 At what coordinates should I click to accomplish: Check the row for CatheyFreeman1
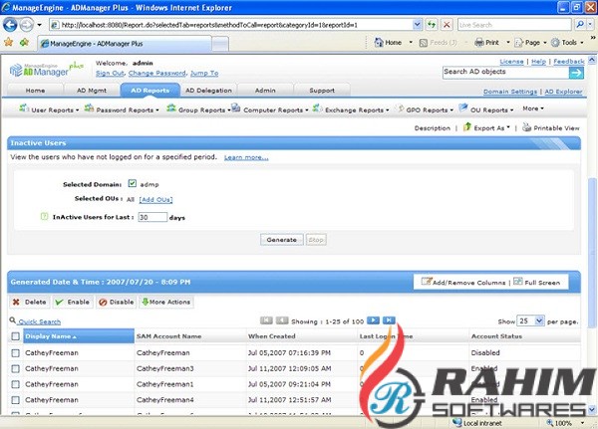point(15,384)
